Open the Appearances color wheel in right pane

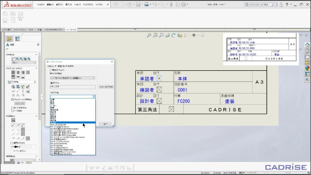click(x=307, y=68)
